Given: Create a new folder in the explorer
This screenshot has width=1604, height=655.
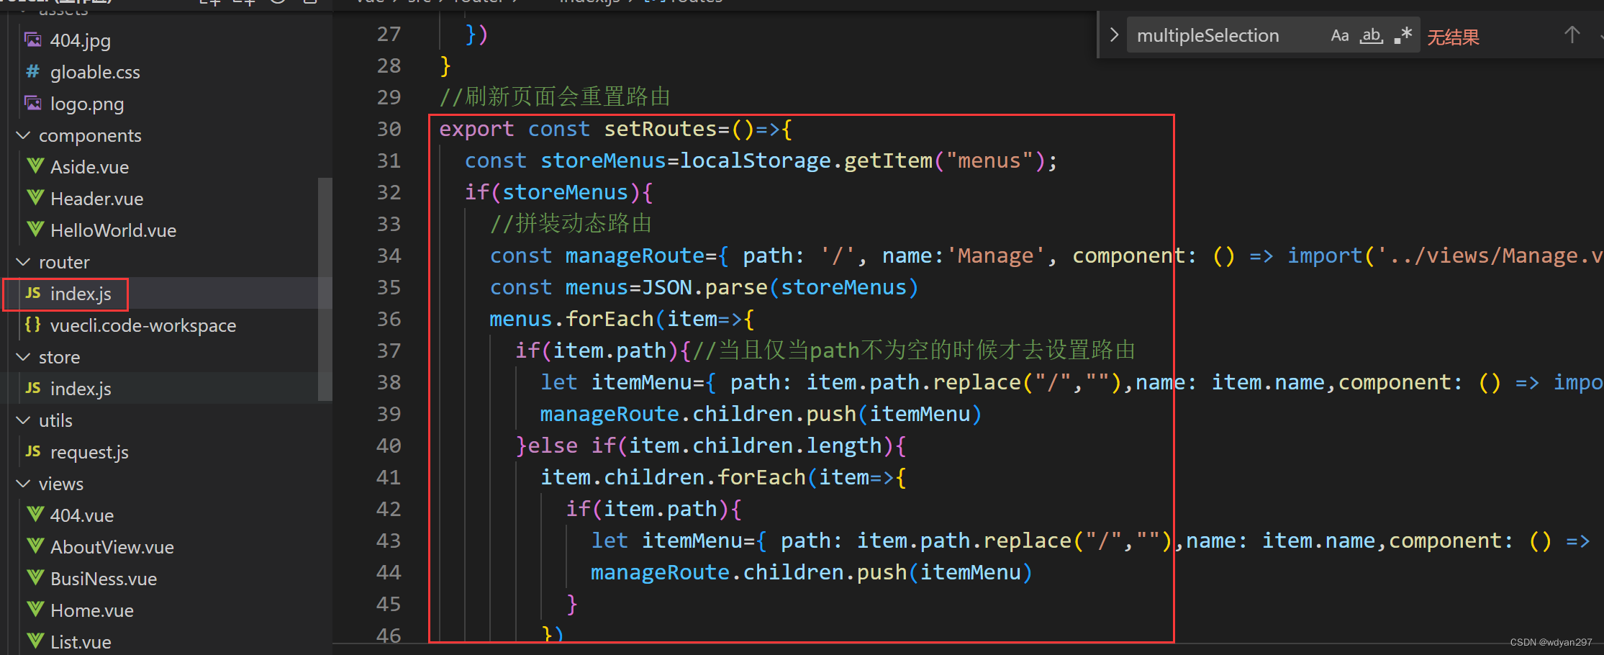Looking at the screenshot, I should [245, 3].
